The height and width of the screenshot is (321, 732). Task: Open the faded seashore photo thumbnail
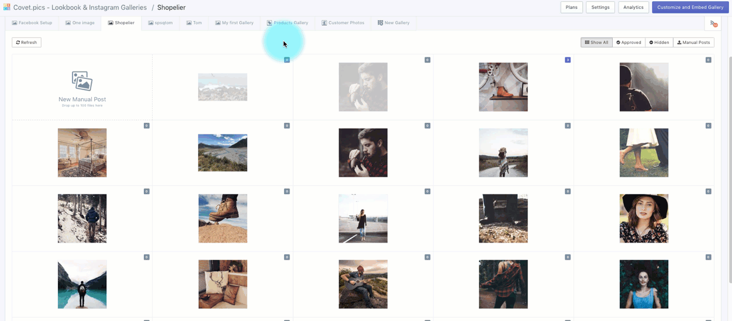222,87
